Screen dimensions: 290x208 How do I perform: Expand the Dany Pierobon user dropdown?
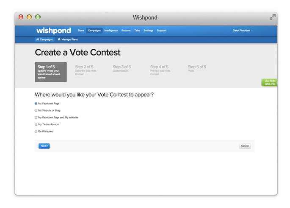[x=243, y=31]
